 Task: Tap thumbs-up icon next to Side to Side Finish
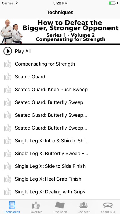pos(7,166)
